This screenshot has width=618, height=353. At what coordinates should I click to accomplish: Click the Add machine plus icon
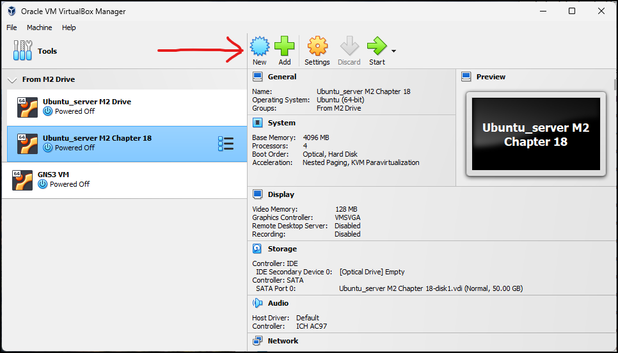[x=285, y=45]
